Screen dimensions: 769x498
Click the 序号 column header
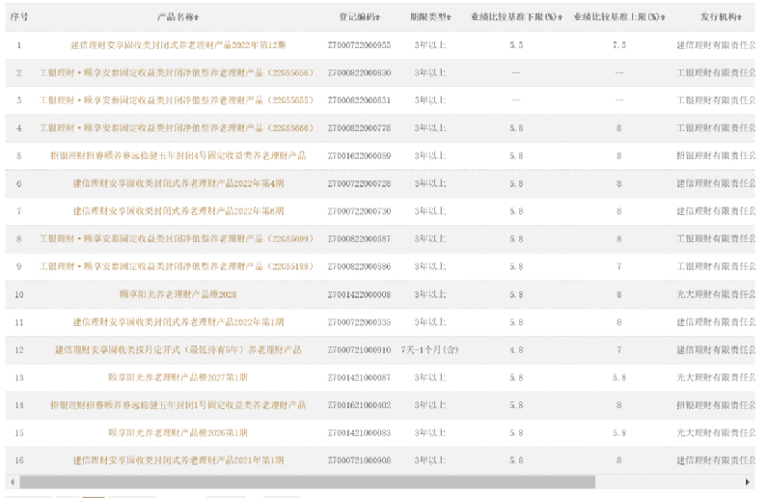(x=18, y=18)
